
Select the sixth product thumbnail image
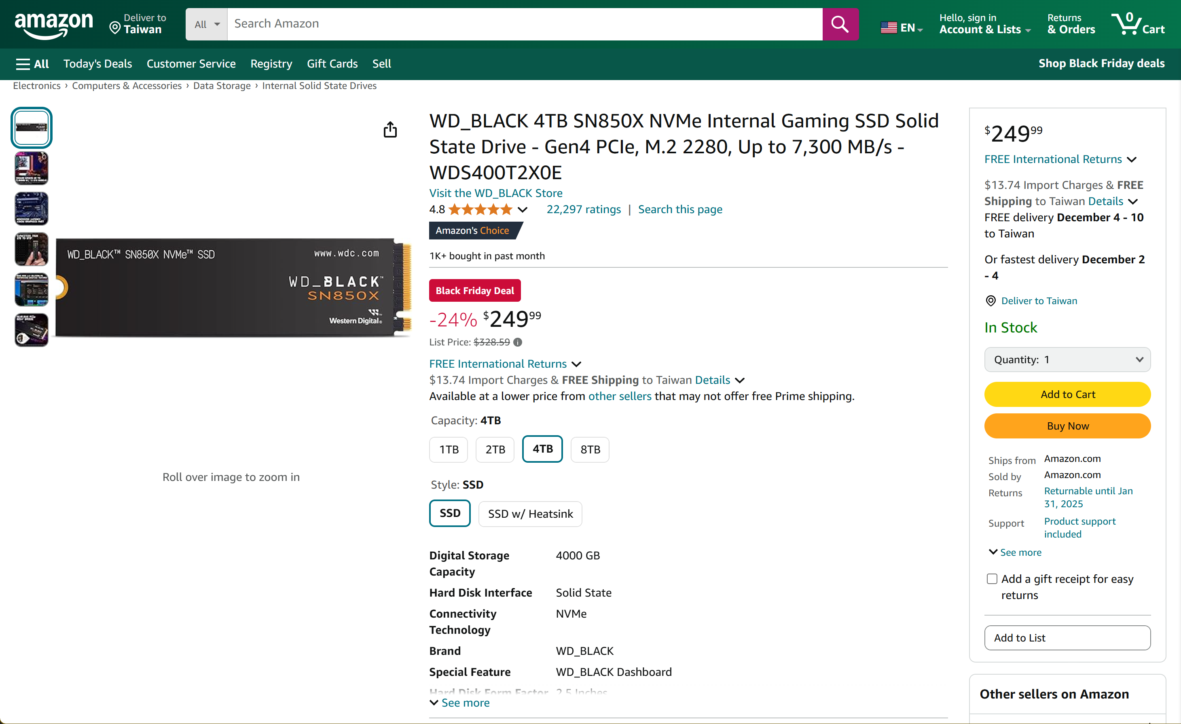(x=32, y=330)
